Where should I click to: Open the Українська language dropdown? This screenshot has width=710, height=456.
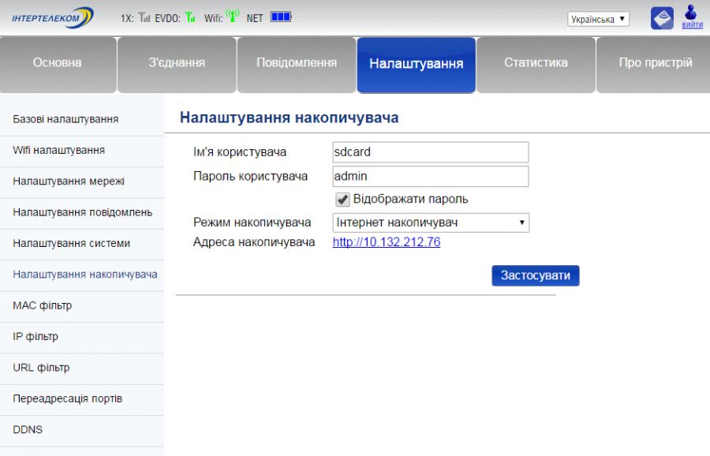(598, 19)
